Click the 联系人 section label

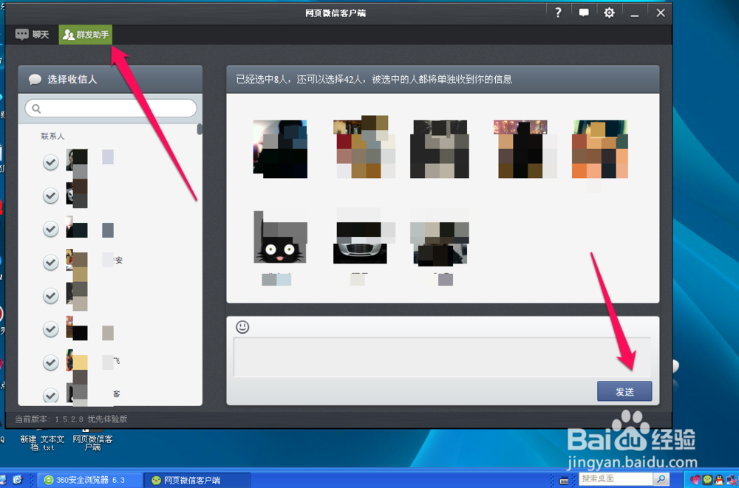point(52,136)
